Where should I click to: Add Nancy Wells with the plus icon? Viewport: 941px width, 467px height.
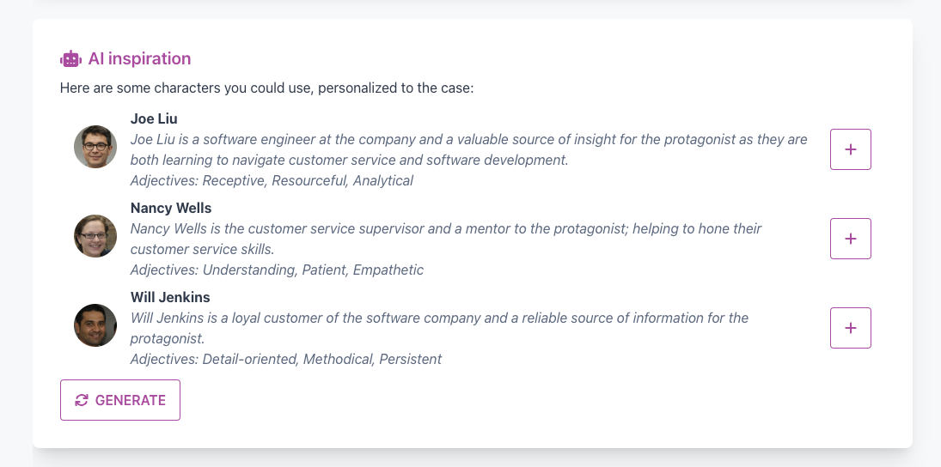pos(850,239)
